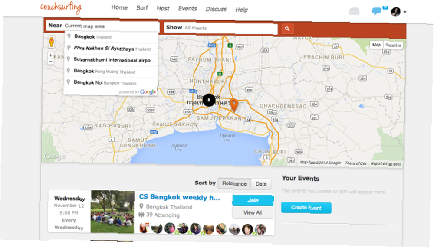Click the Near location input field
The height and width of the screenshot is (248, 434).
(103, 26)
